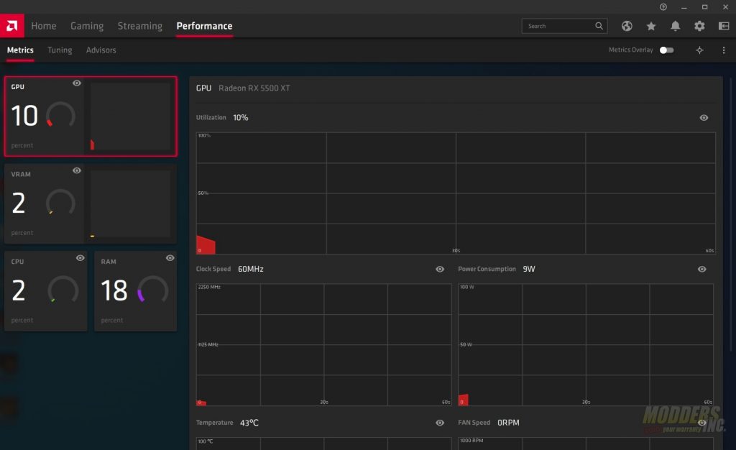
Task: Select the Performance tab
Action: pos(204,26)
